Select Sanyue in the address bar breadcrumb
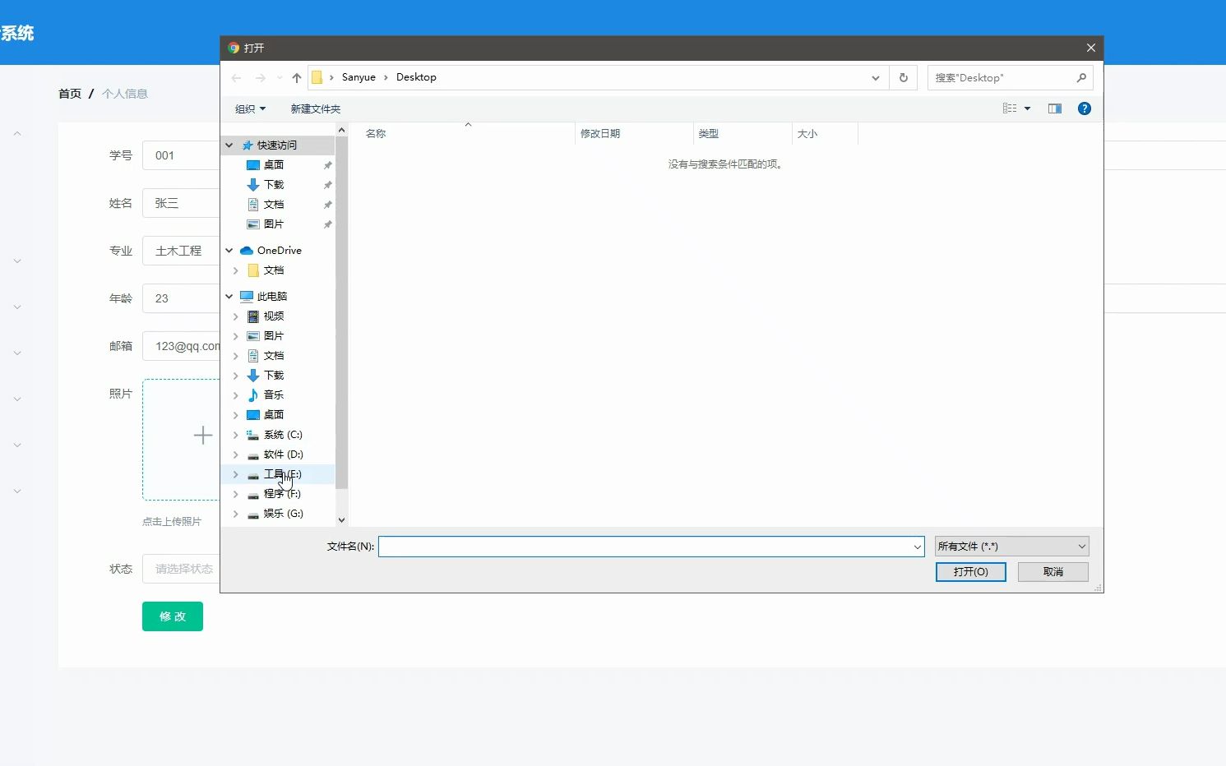The width and height of the screenshot is (1226, 766). click(359, 76)
